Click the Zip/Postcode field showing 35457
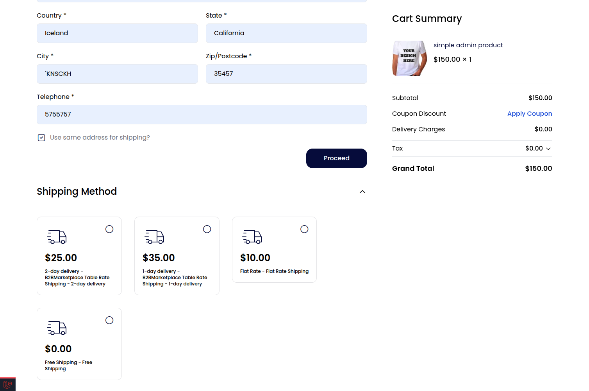The height and width of the screenshot is (391, 589). (x=286, y=74)
